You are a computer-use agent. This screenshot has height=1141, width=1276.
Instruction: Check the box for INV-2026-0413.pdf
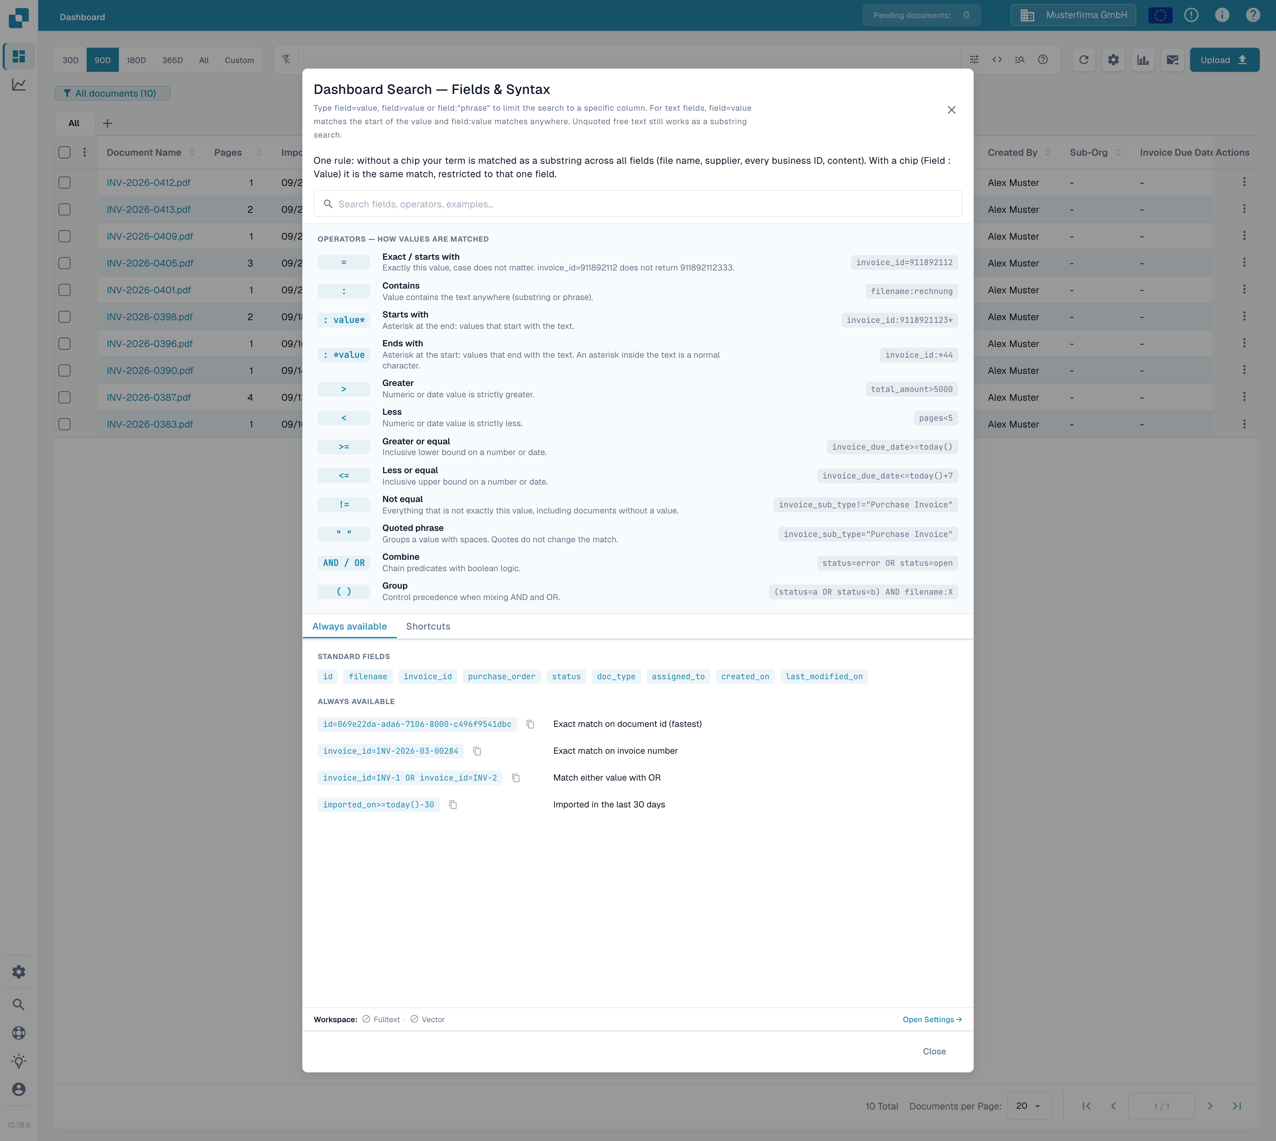click(x=64, y=209)
